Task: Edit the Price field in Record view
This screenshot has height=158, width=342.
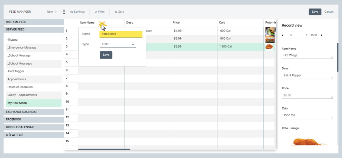Action: pos(307,95)
